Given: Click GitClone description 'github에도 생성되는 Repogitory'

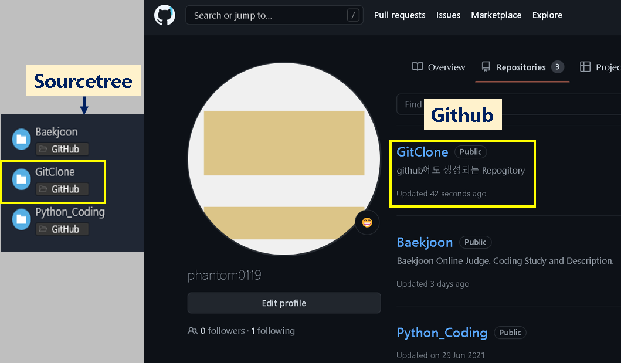Looking at the screenshot, I should click(460, 170).
